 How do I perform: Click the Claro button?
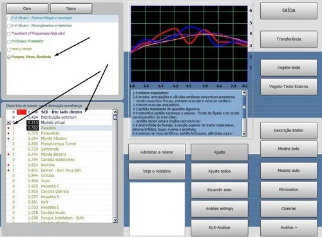27,8
